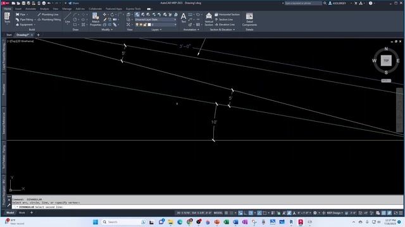Toggle auto-scale annotation icon in status bar

point(289,213)
